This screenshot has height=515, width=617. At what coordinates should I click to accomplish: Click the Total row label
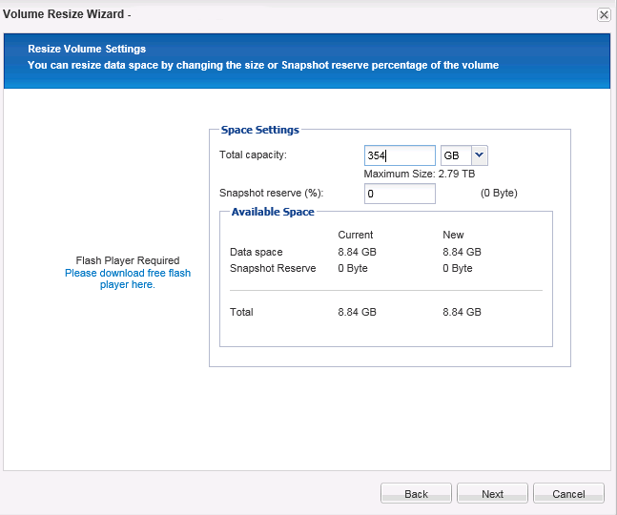242,312
